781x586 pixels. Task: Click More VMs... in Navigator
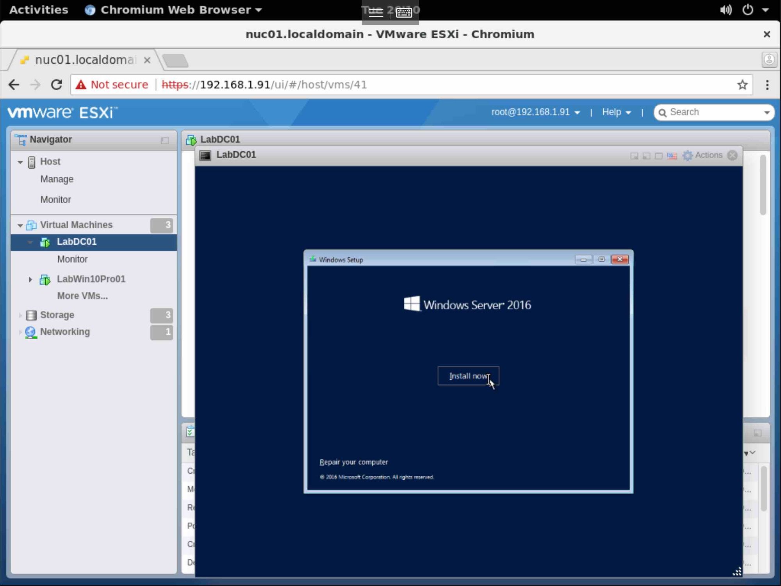coord(82,296)
